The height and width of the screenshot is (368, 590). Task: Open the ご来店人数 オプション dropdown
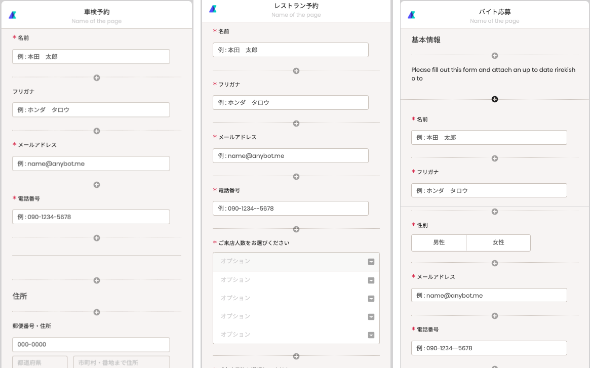coord(296,262)
